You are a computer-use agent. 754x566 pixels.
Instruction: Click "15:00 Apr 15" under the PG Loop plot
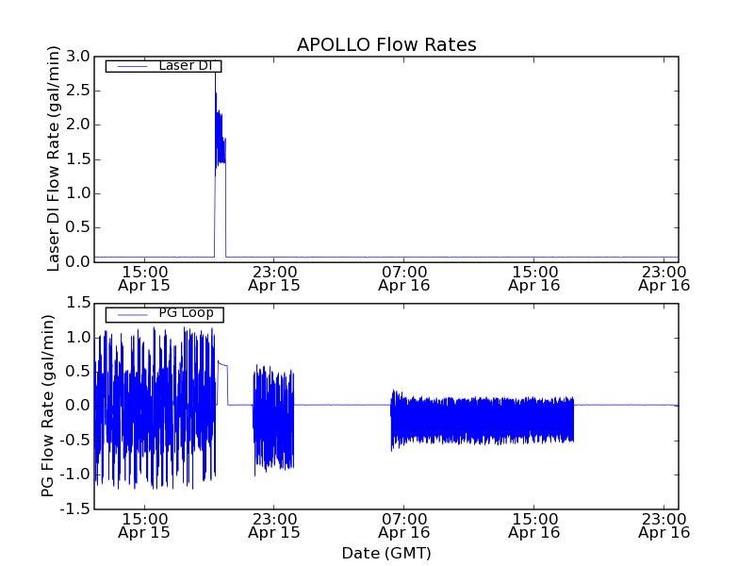(144, 526)
